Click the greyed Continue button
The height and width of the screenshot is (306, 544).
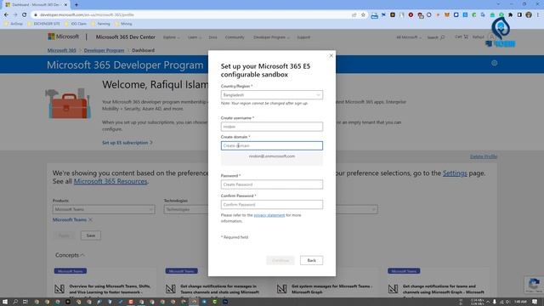(x=280, y=260)
